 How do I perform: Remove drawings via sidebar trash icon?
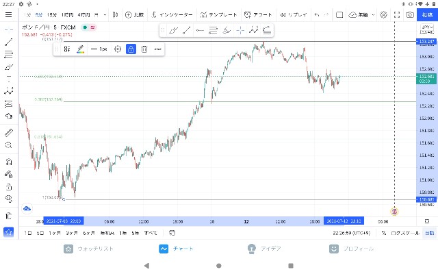tap(9, 216)
